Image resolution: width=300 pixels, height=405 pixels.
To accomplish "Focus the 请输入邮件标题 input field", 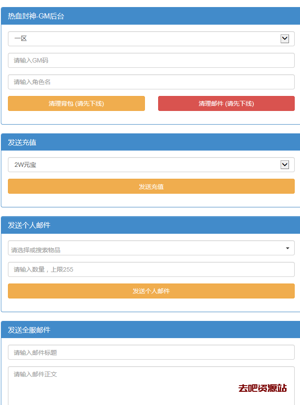I will [151, 352].
